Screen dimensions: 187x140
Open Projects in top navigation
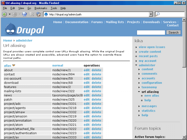134,22
